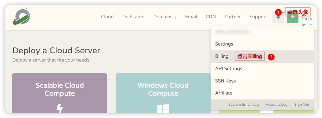Click the Windows logo icon
322x118 pixels.
click(163, 109)
